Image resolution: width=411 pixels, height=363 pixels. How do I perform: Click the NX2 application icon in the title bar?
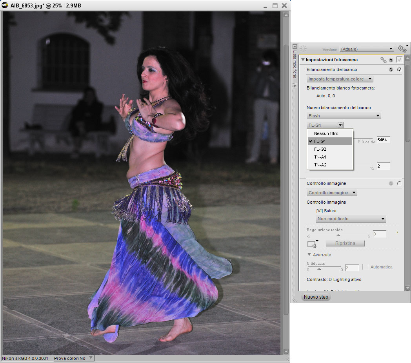pyautogui.click(x=5, y=5)
